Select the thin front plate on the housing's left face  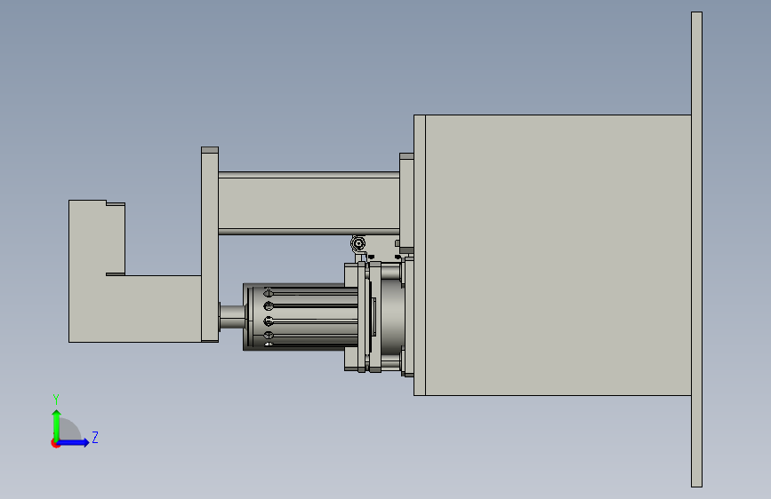pos(420,255)
